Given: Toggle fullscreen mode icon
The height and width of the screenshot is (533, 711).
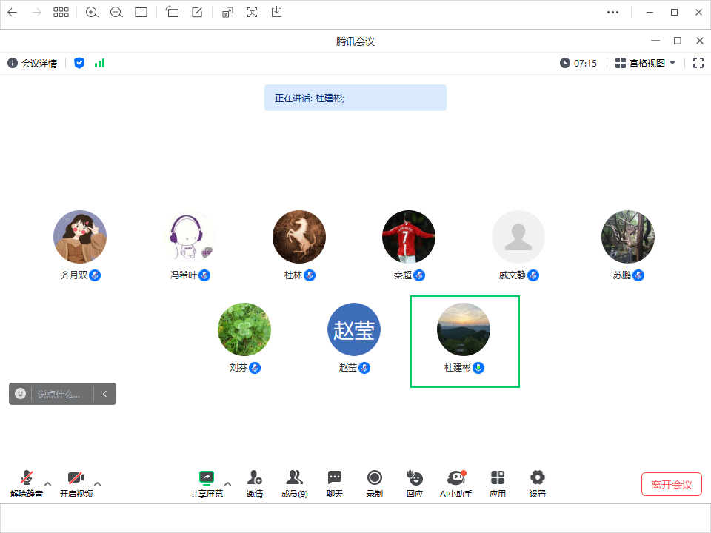Looking at the screenshot, I should tap(698, 63).
